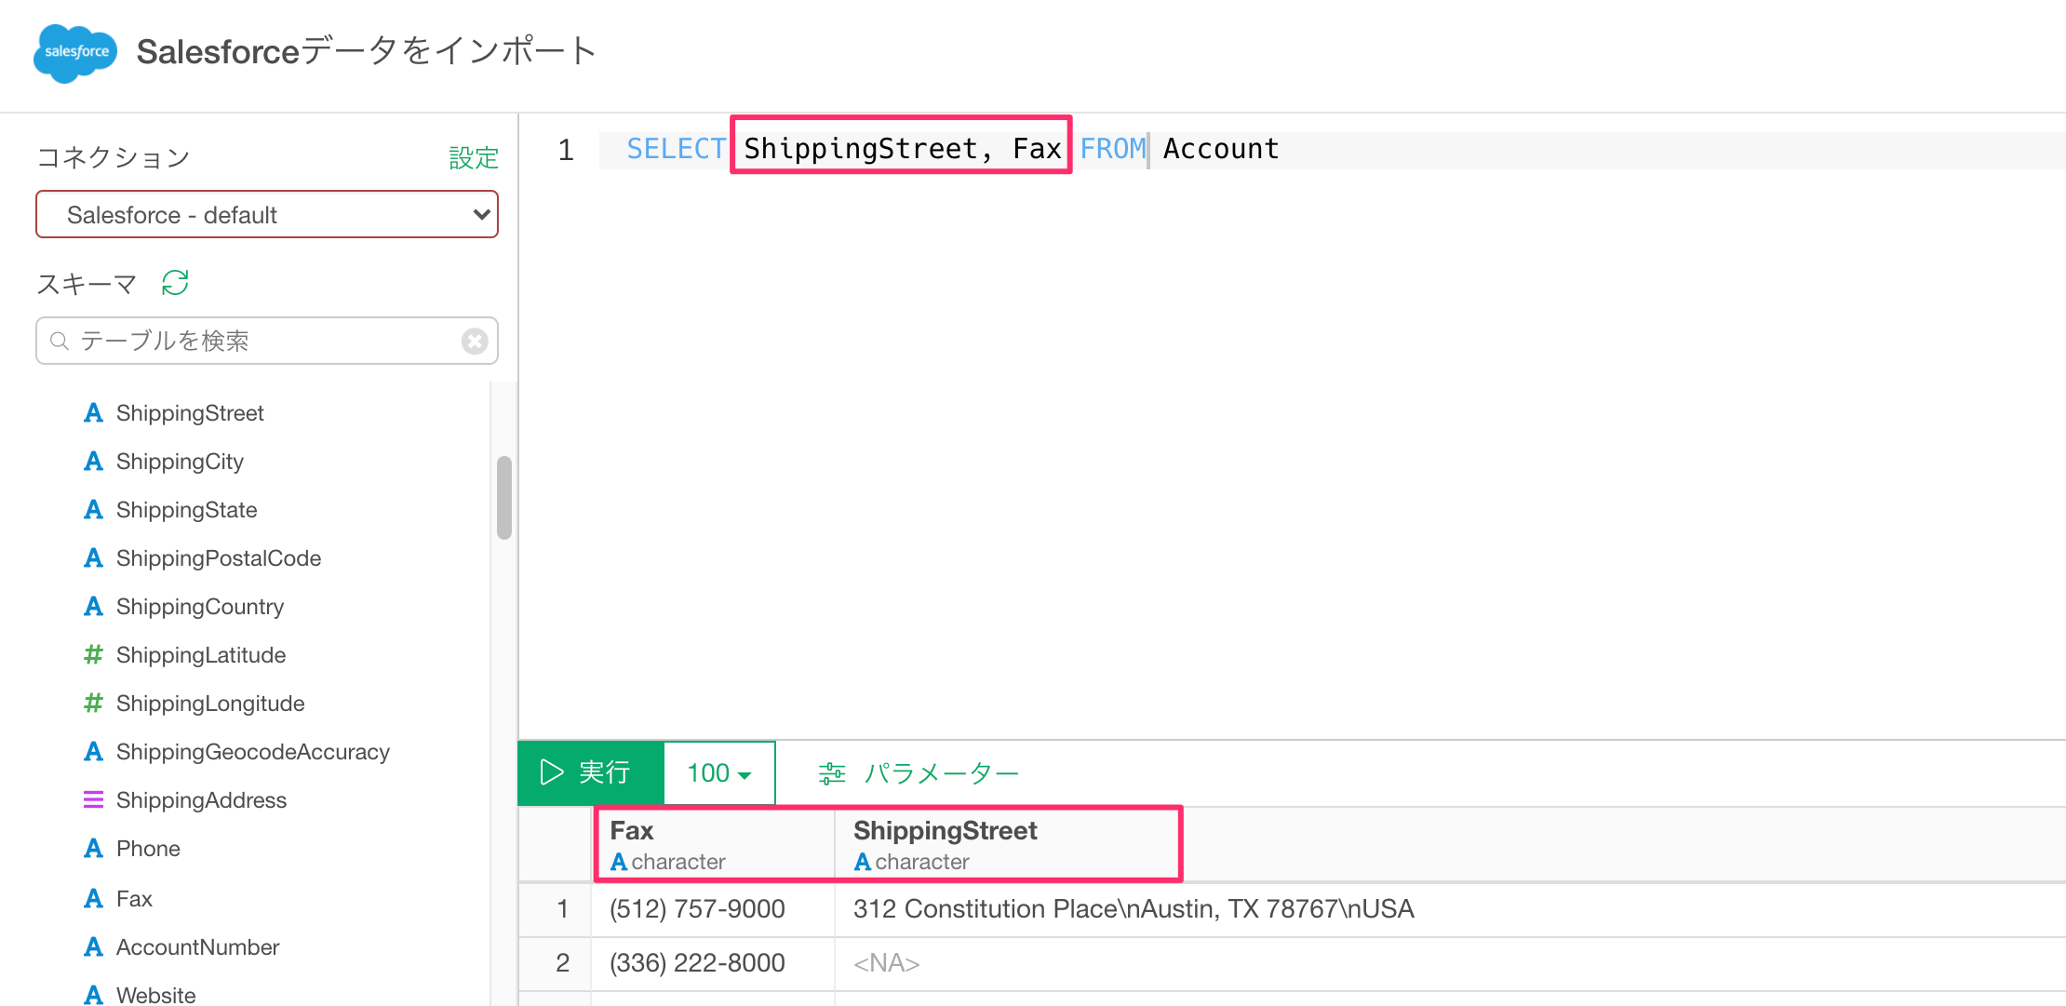Open the 100 row limit dropdown
Image resolution: width=2066 pixels, height=1006 pixels.
[719, 773]
